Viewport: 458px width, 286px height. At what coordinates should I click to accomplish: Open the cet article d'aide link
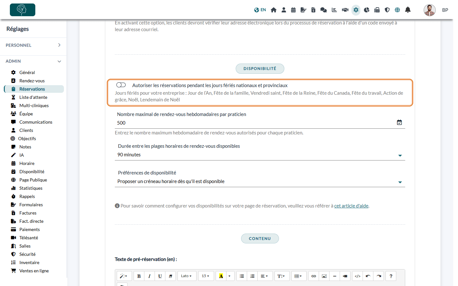(x=351, y=206)
